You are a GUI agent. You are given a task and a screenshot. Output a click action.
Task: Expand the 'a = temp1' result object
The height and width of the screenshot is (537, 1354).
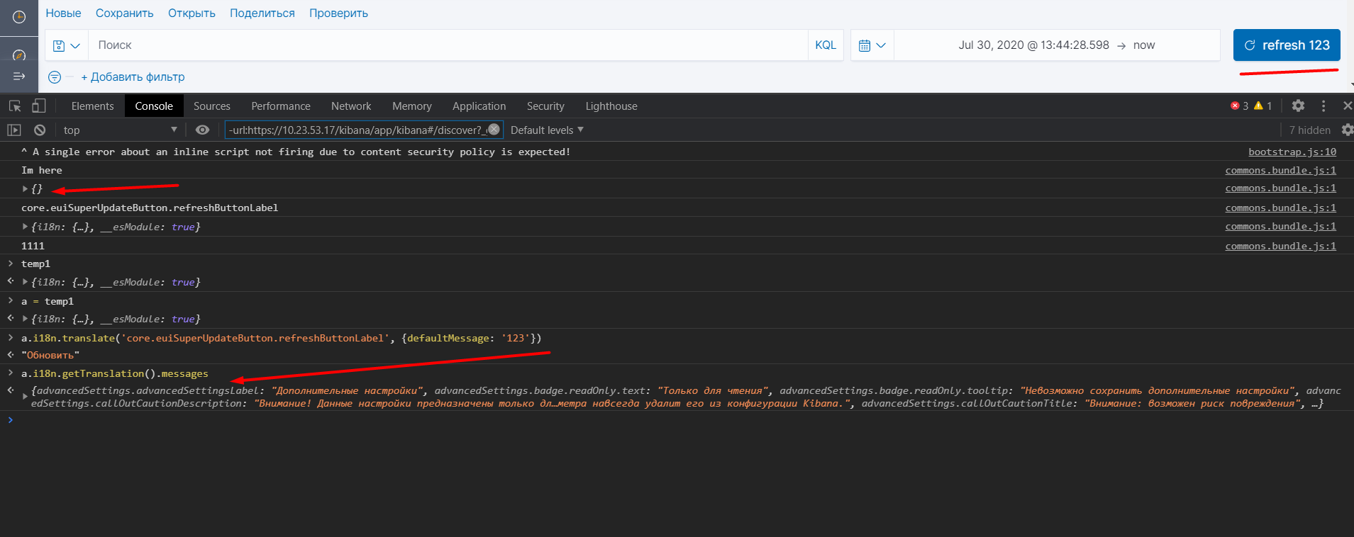click(25, 319)
